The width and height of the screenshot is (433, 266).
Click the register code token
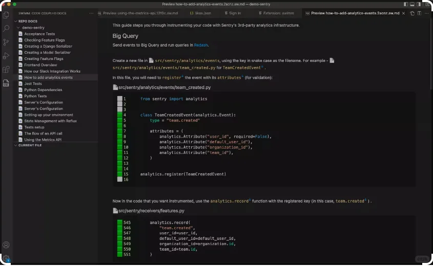pos(172,78)
